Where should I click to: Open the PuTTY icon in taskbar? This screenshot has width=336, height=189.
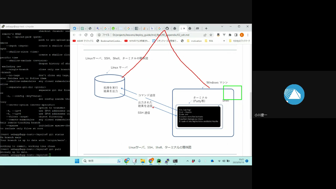(167, 161)
